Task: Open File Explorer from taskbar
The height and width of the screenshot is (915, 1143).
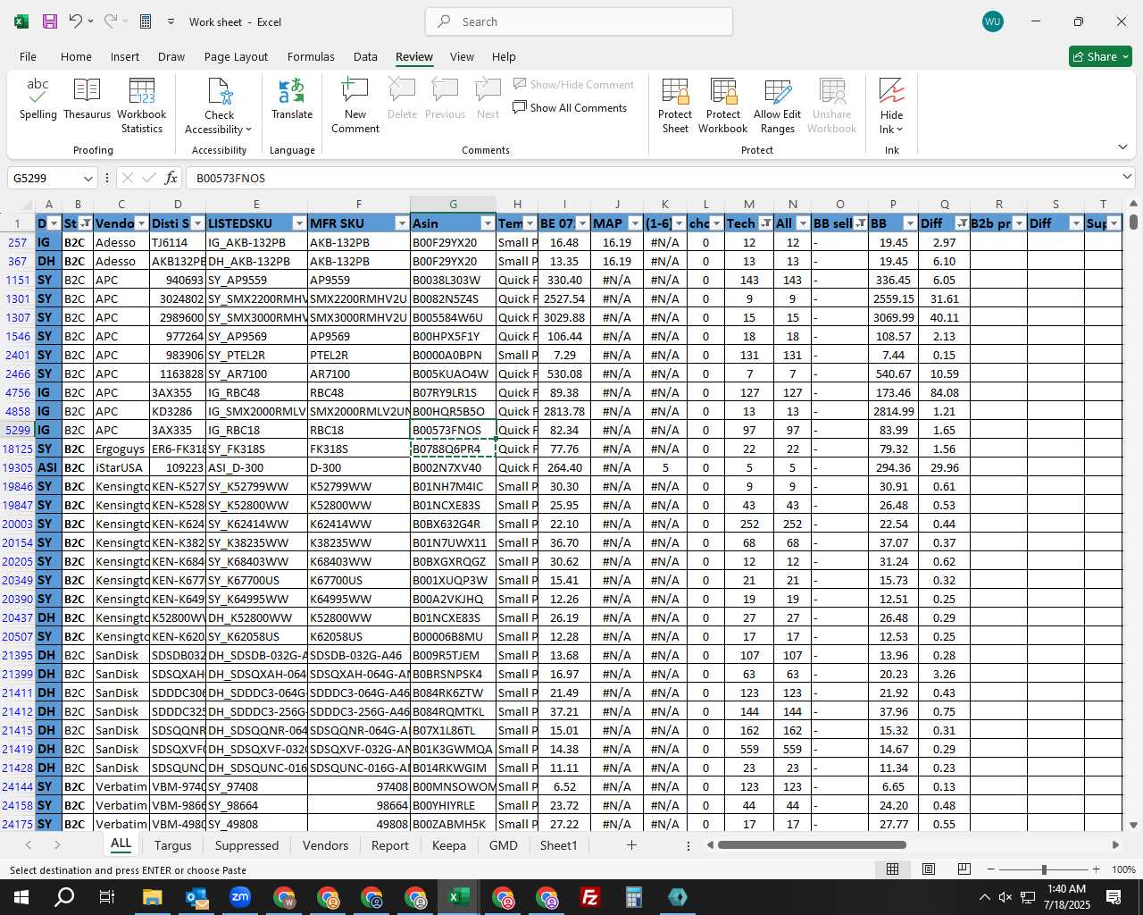Action: point(152,897)
